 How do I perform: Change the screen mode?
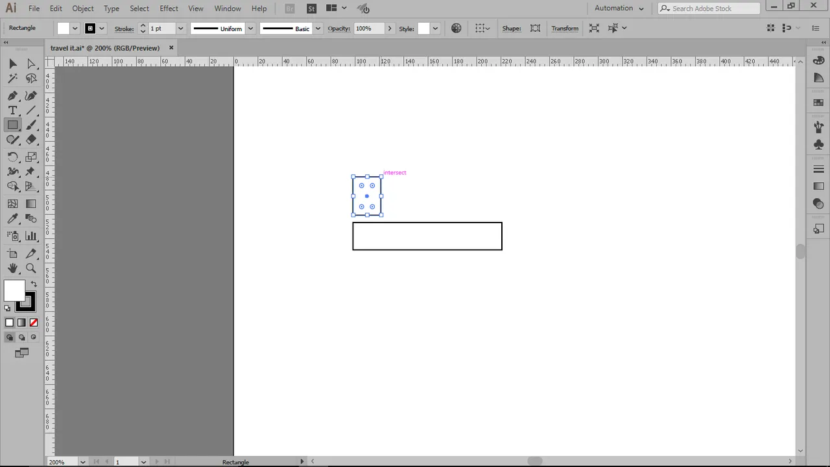click(x=21, y=353)
